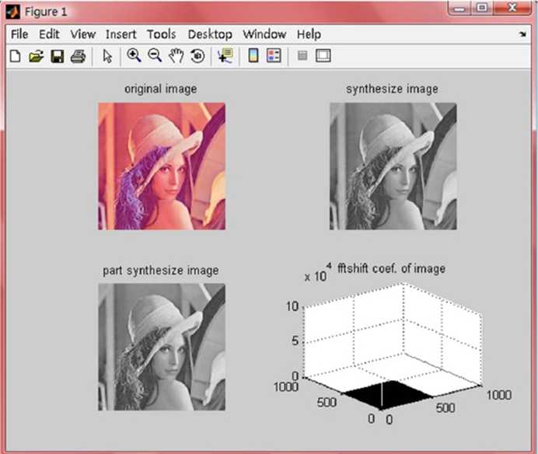
Task: Open the Tools menu
Action: tap(162, 34)
